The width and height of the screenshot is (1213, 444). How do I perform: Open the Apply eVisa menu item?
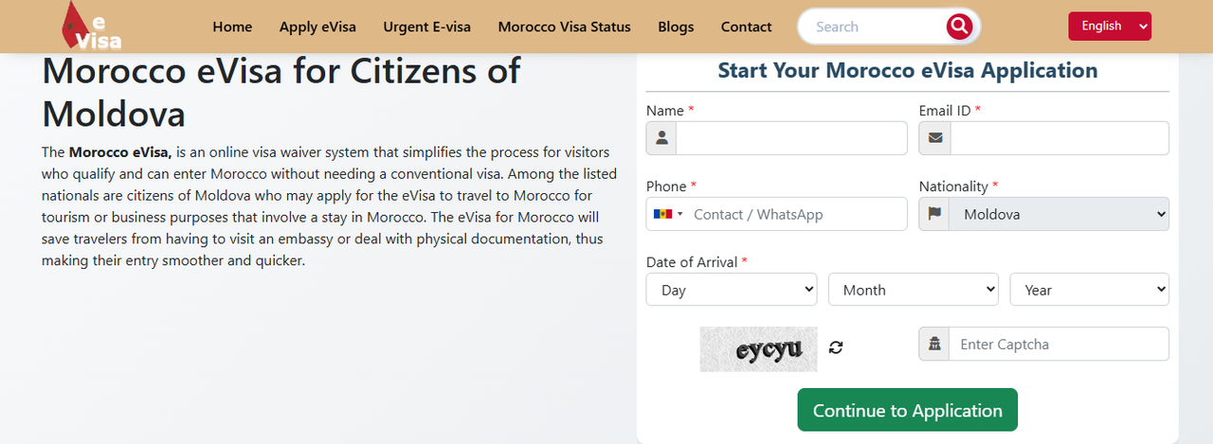click(x=317, y=27)
